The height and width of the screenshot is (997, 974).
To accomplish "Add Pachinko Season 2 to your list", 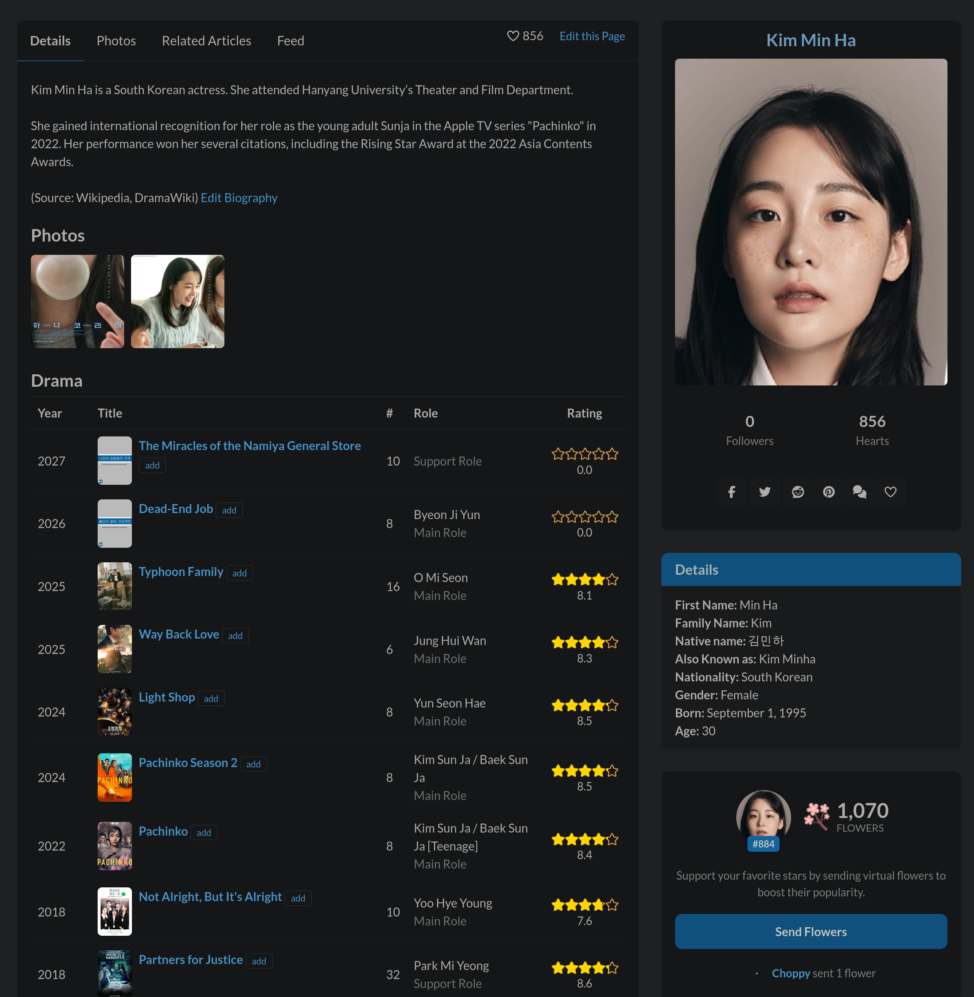I will pyautogui.click(x=253, y=764).
